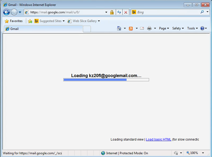Image resolution: width=212 pixels, height=157 pixels.
Task: Open the Safety menu
Action: point(178,28)
